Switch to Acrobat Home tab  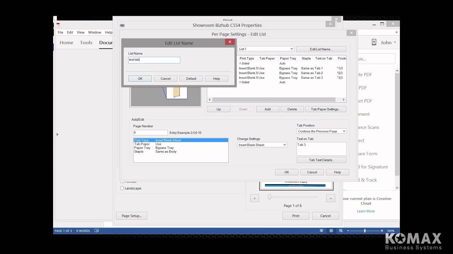[x=67, y=43]
